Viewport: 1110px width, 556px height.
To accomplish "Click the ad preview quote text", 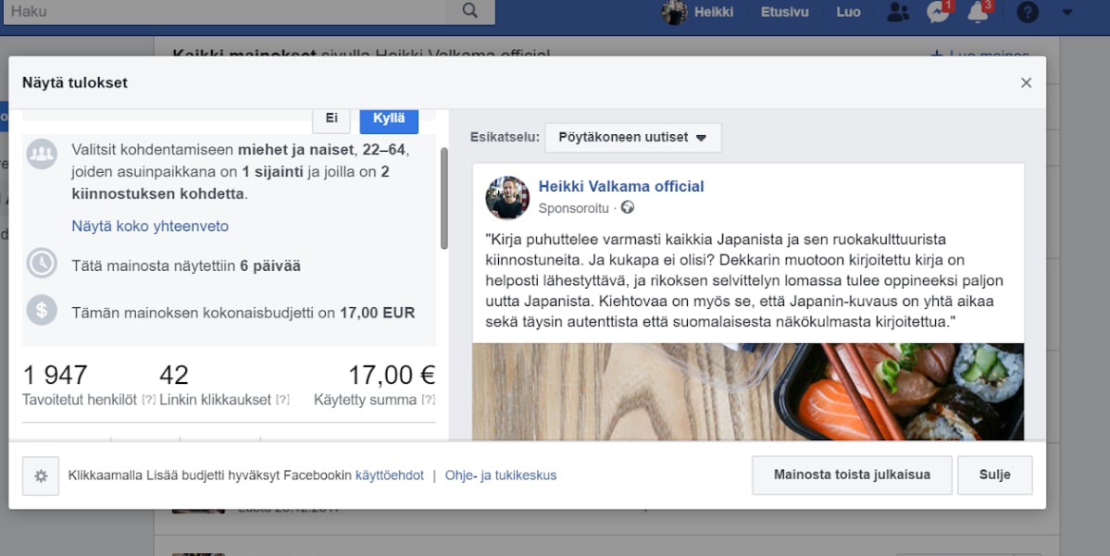I will pos(744,280).
